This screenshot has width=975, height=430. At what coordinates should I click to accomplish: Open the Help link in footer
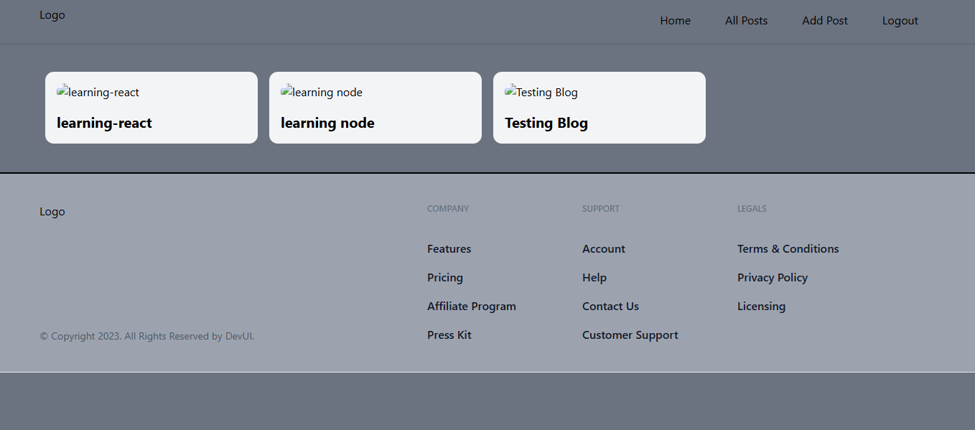[594, 278]
